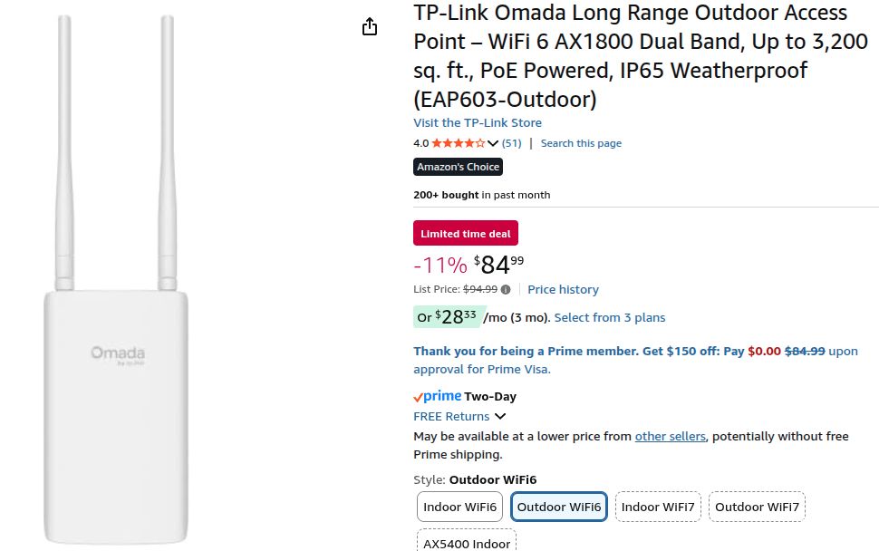This screenshot has height=551, width=879.
Task: Pick the AX5400 Indoor style
Action: click(x=466, y=543)
